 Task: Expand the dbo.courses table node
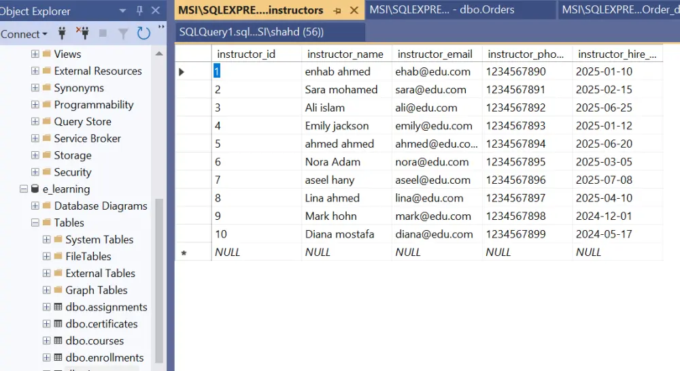pos(46,340)
